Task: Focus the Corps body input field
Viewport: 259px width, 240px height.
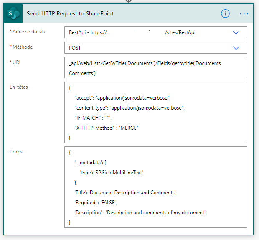Action: (155, 187)
